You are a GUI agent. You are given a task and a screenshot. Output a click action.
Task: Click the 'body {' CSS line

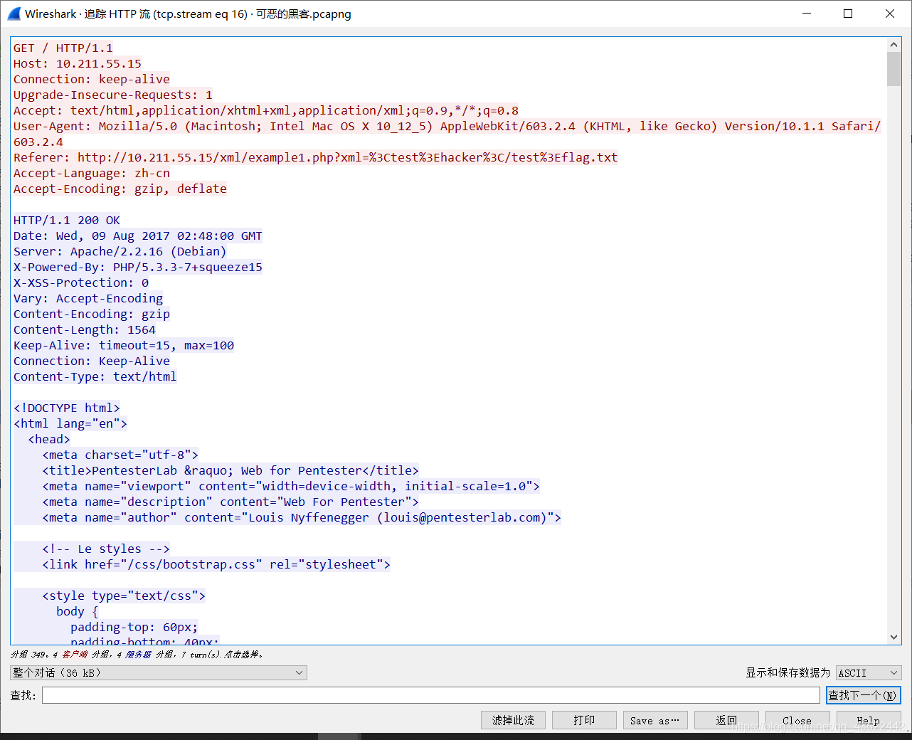tap(78, 611)
